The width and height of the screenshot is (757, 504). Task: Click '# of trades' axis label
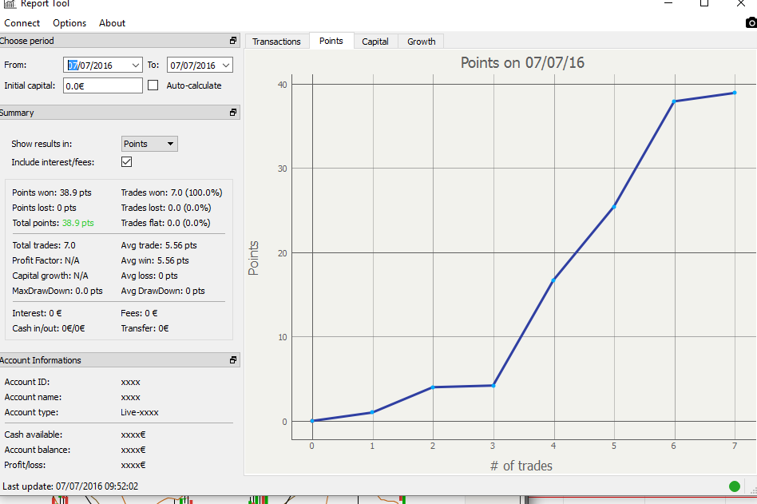521,466
